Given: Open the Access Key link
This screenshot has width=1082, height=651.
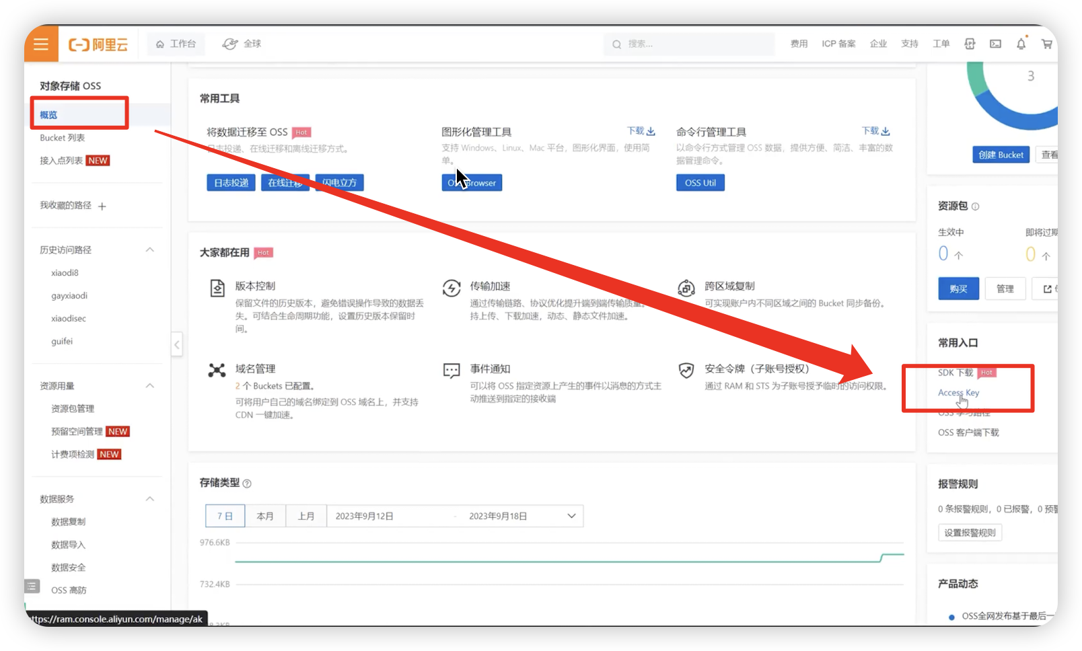Looking at the screenshot, I should tap(959, 393).
